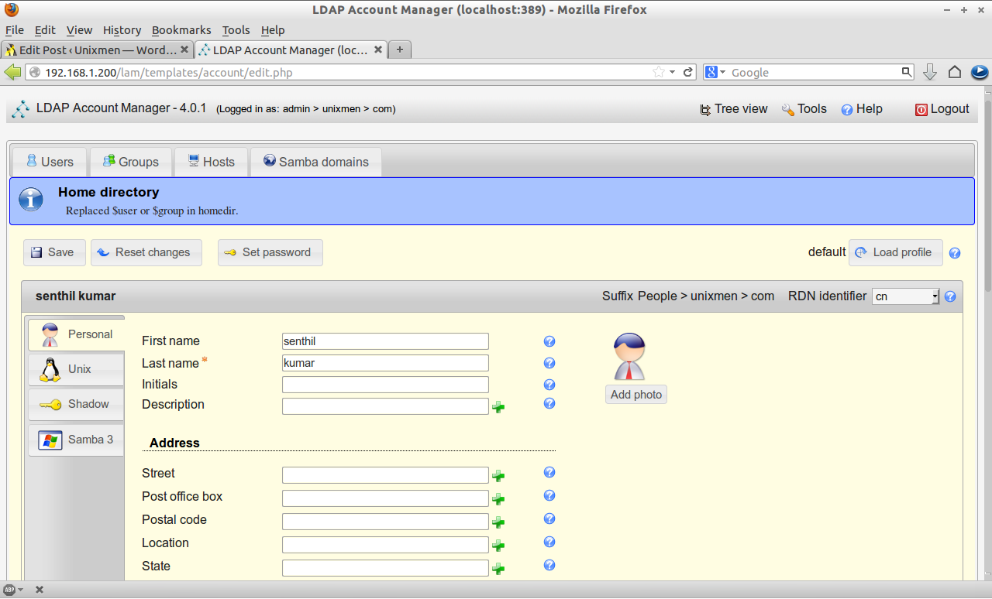Click the help icon beside First name
Image resolution: width=992 pixels, height=599 pixels.
tap(549, 341)
